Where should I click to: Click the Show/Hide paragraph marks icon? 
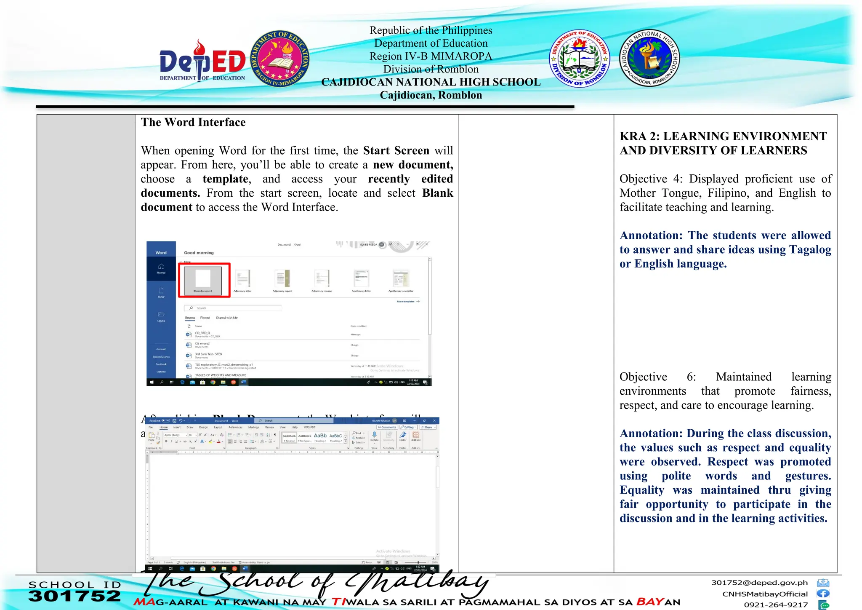tap(275, 435)
